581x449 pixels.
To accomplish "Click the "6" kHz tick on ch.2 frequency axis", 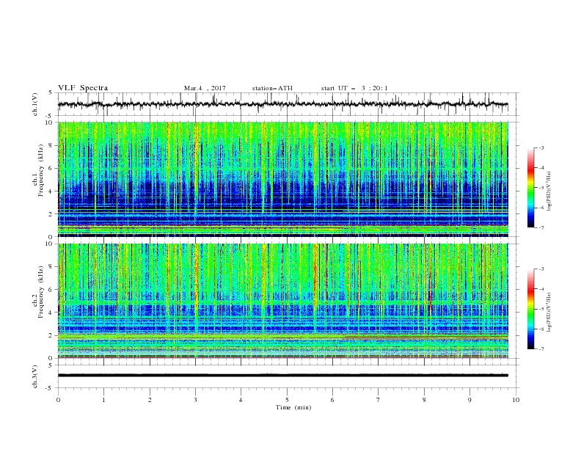I will 51,290.
